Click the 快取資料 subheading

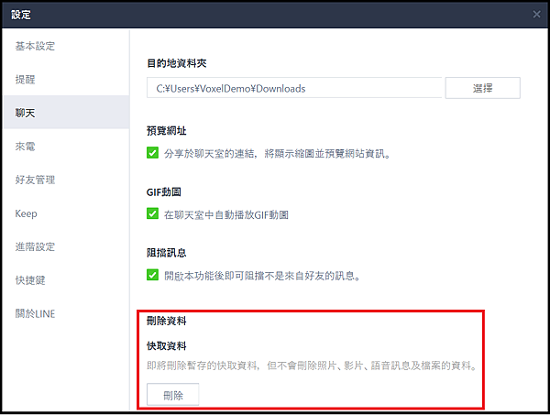click(x=166, y=346)
